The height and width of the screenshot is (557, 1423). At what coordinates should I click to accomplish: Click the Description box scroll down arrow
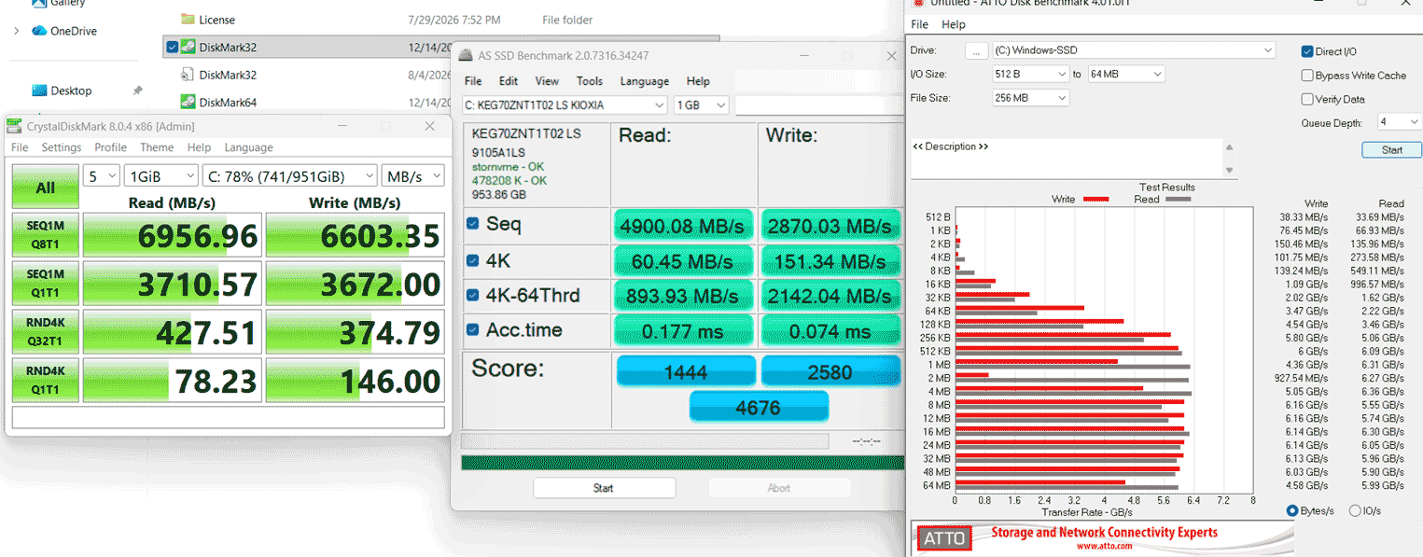[1229, 170]
